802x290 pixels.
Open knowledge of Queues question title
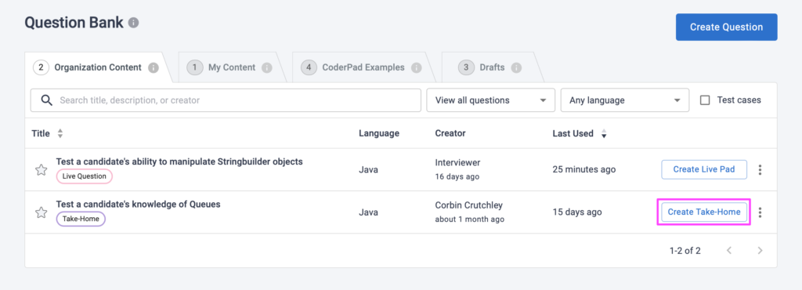point(138,204)
